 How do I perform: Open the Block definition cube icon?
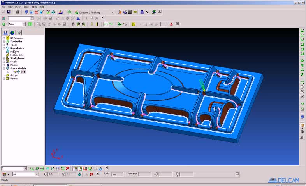pyautogui.click(x=26, y=12)
